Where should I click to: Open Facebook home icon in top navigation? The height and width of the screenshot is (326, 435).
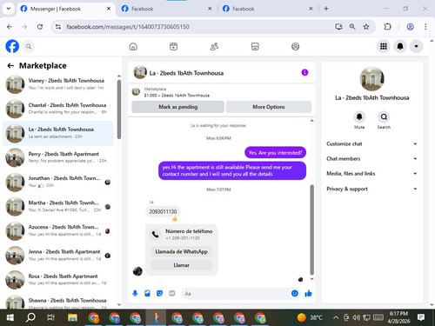[133, 46]
